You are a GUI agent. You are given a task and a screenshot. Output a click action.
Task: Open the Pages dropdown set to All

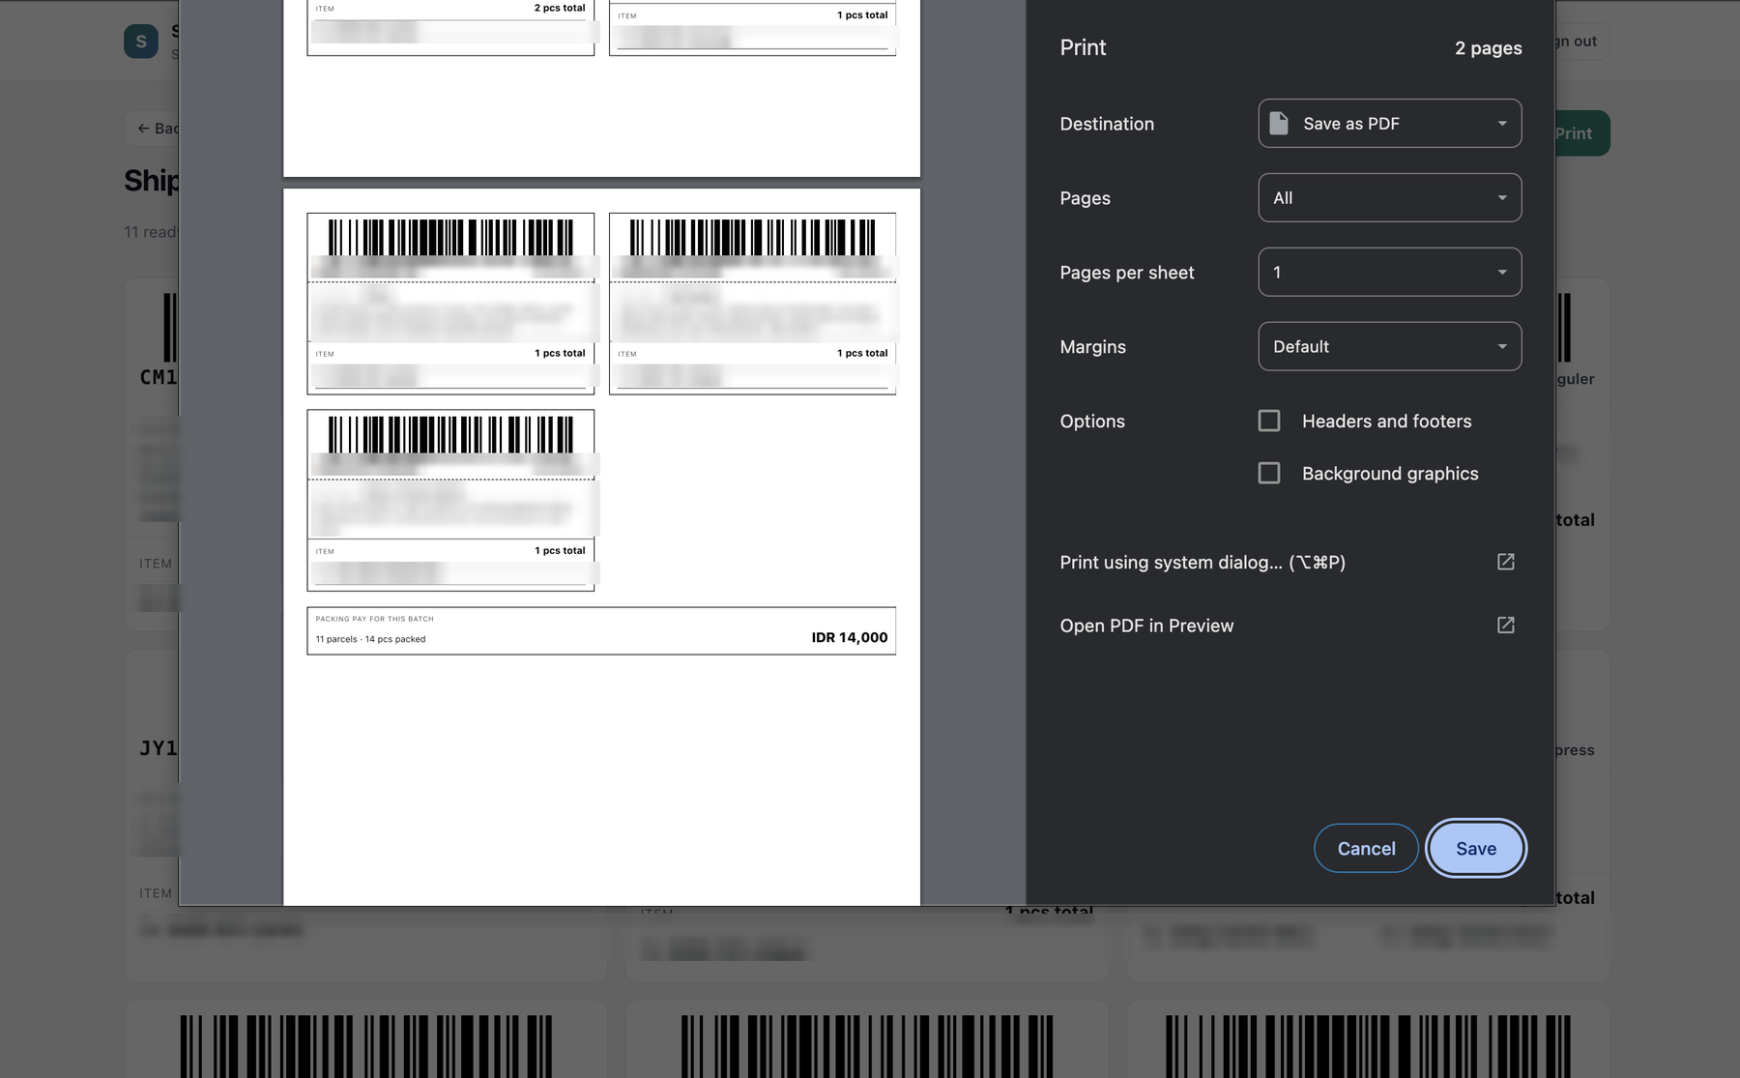point(1389,197)
